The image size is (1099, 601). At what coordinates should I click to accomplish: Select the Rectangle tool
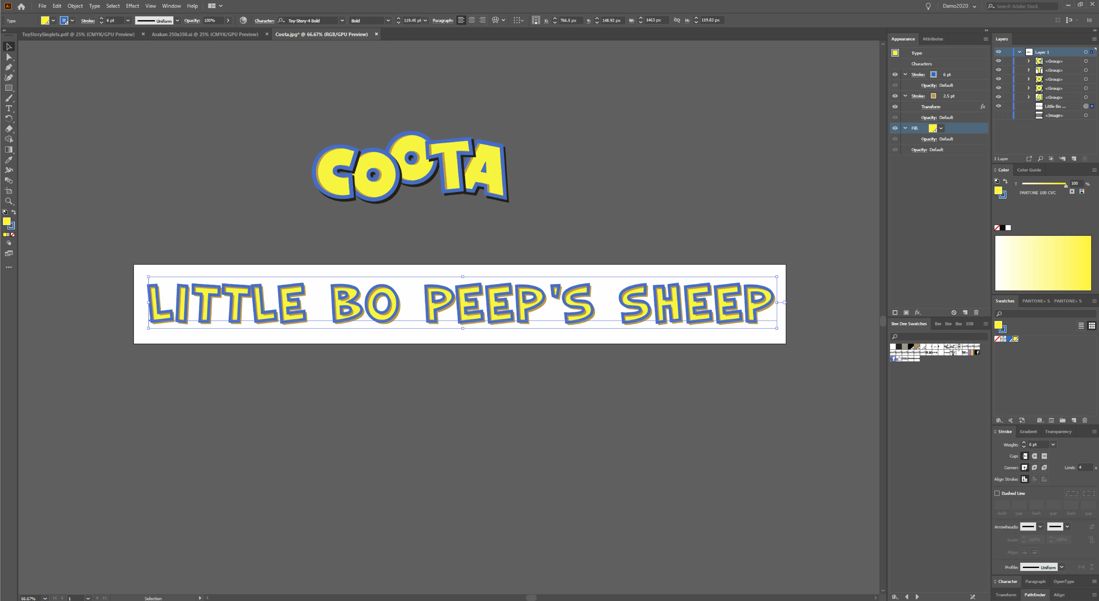(x=9, y=88)
